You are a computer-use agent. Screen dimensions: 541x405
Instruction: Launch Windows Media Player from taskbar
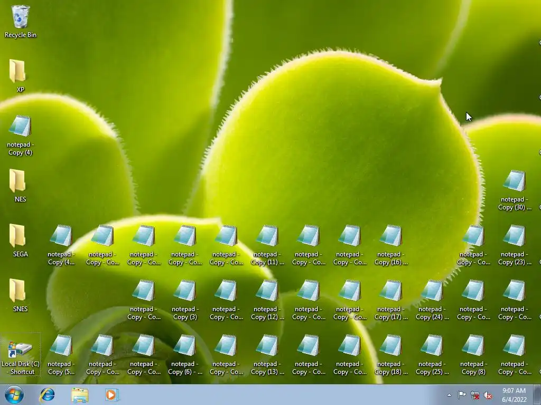point(111,394)
